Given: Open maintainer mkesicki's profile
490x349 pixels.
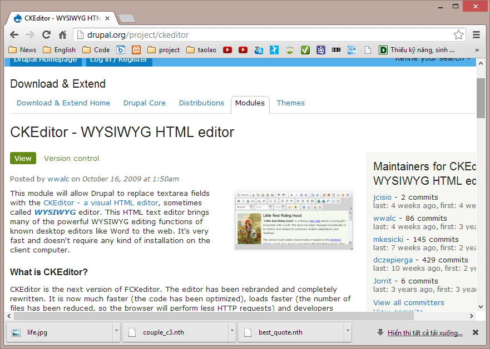Looking at the screenshot, I should coord(388,239).
